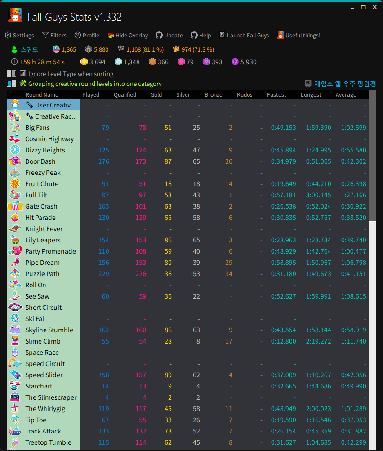Open the Filters menu
The height and width of the screenshot is (451, 383).
click(x=54, y=36)
